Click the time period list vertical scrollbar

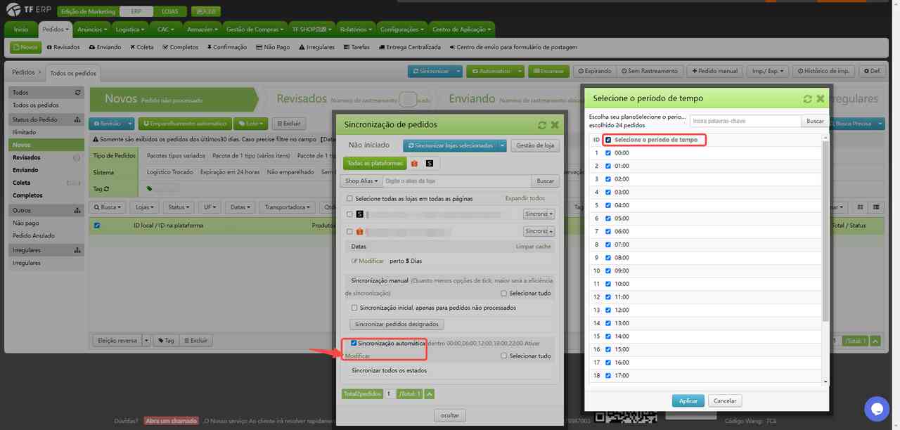[x=825, y=232]
